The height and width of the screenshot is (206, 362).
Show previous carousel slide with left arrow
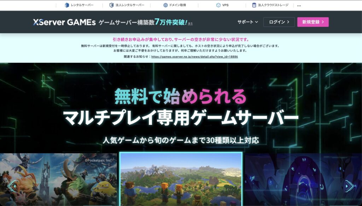tap(12, 186)
